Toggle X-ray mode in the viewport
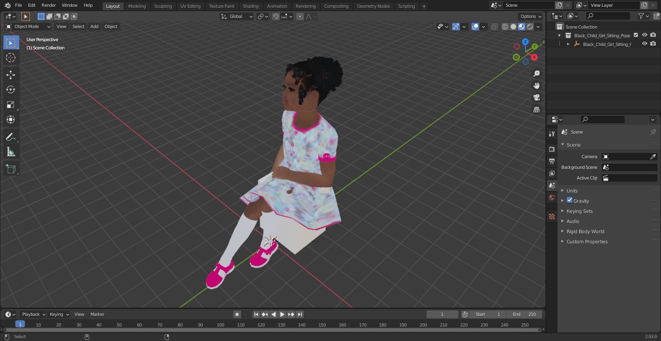Image resolution: width=661 pixels, height=341 pixels. 494,27
